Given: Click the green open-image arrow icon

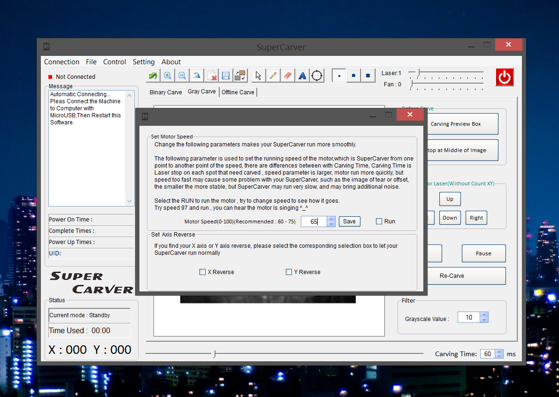Looking at the screenshot, I should pos(153,76).
